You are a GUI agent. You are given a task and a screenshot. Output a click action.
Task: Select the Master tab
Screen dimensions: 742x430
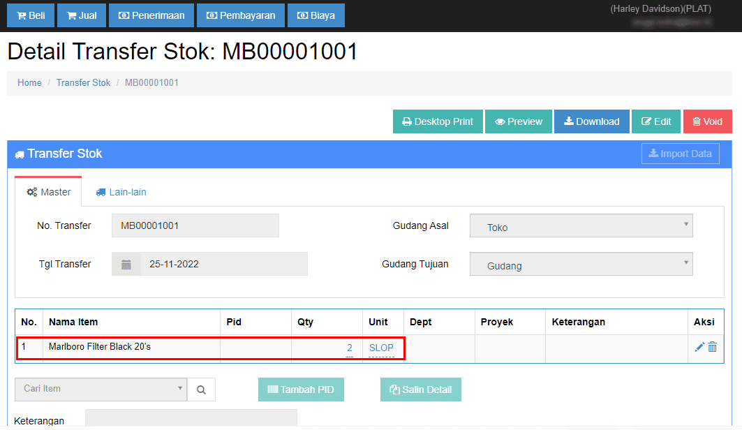pyautogui.click(x=49, y=192)
